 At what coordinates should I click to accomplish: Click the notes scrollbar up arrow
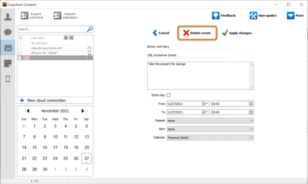[x=251, y=64]
